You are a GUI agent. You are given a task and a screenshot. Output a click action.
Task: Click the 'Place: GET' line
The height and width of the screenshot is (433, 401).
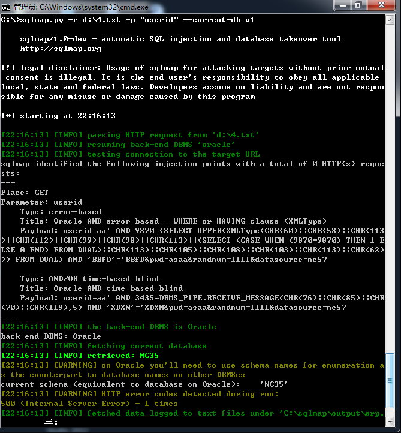(x=25, y=193)
